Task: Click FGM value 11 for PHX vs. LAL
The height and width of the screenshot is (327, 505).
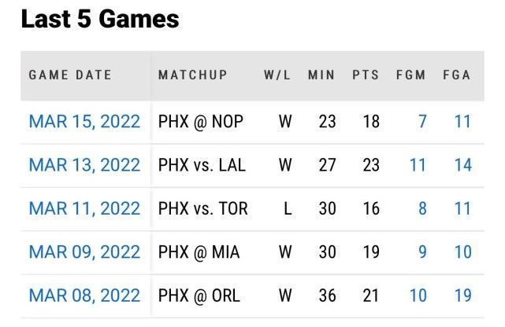Action: pos(418,165)
